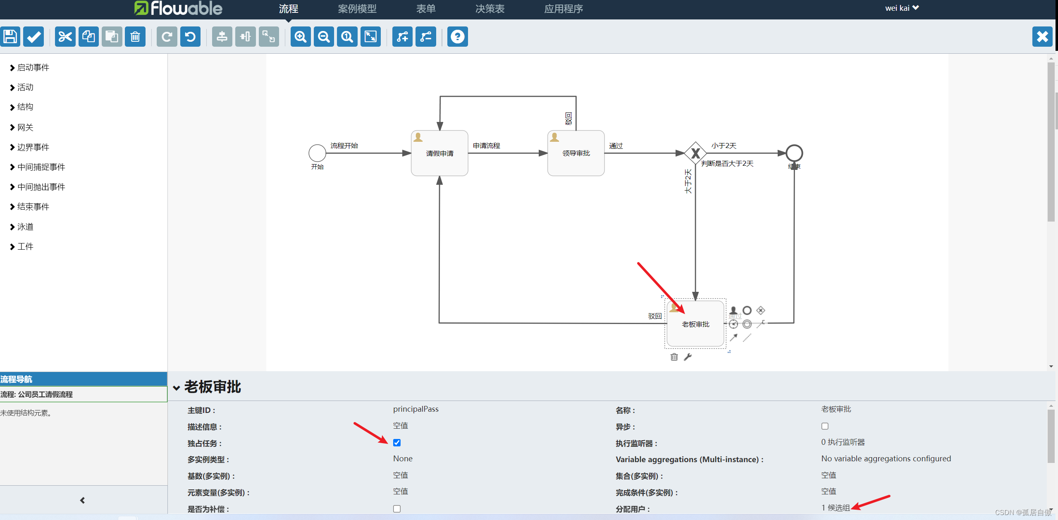Expand the 中间抛出事件 palette group
The height and width of the screenshot is (520, 1058).
tap(38, 187)
